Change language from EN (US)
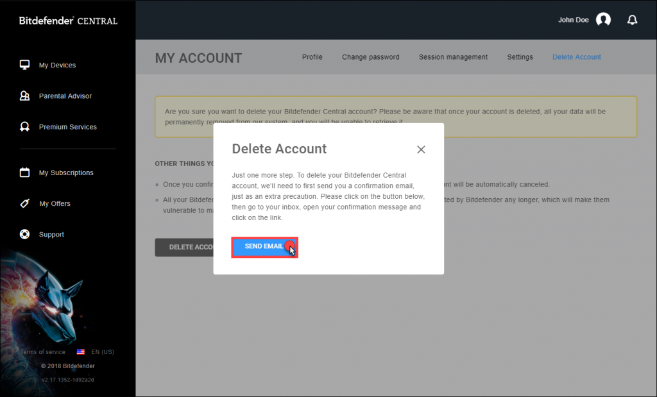Image resolution: width=657 pixels, height=397 pixels. (x=103, y=351)
